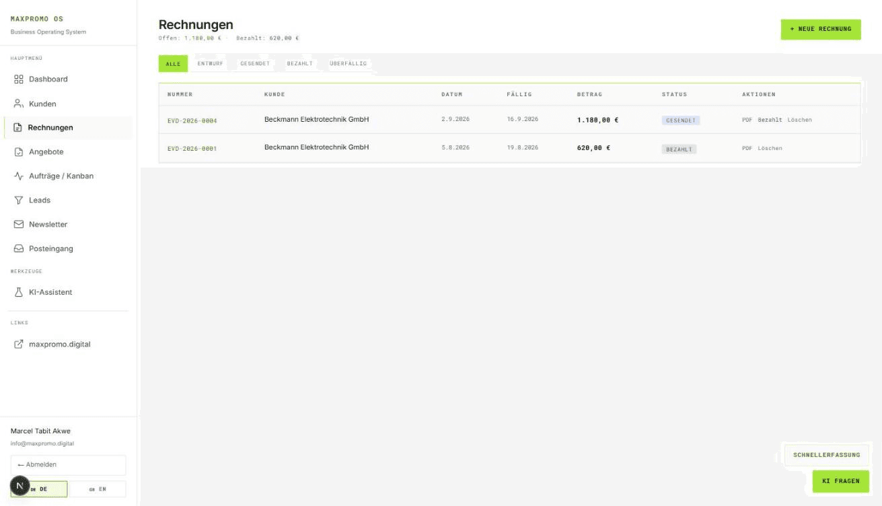Screen dimensions: 882x506
Task: Open Aufträge / Kanban page
Action: pos(68,176)
